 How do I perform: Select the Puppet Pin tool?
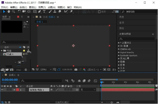pos(71,11)
